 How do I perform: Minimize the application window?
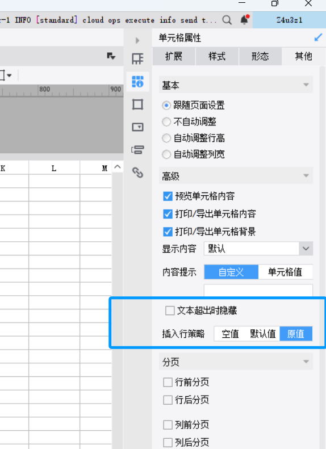point(242,3)
